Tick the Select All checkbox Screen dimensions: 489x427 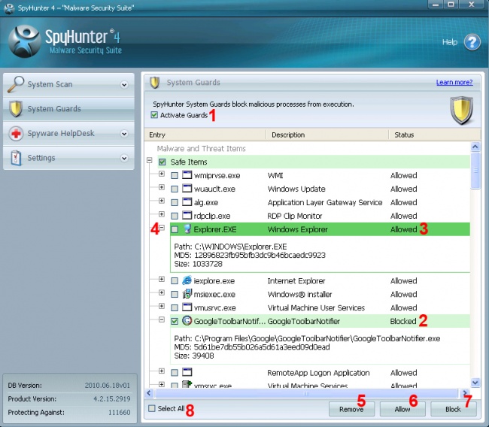point(153,408)
